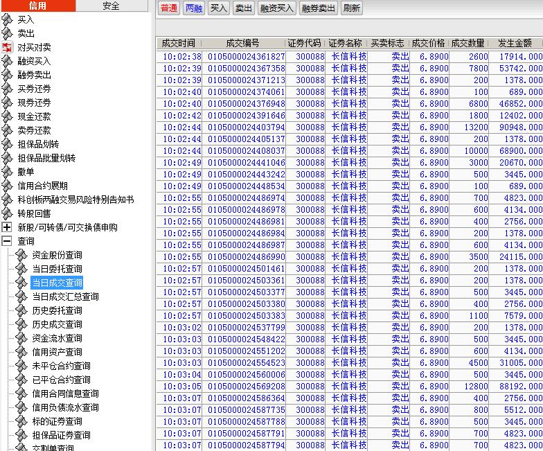Click the icon next to 融券卖出 in sidebar
This screenshot has height=451, width=543.
pyautogui.click(x=7, y=75)
